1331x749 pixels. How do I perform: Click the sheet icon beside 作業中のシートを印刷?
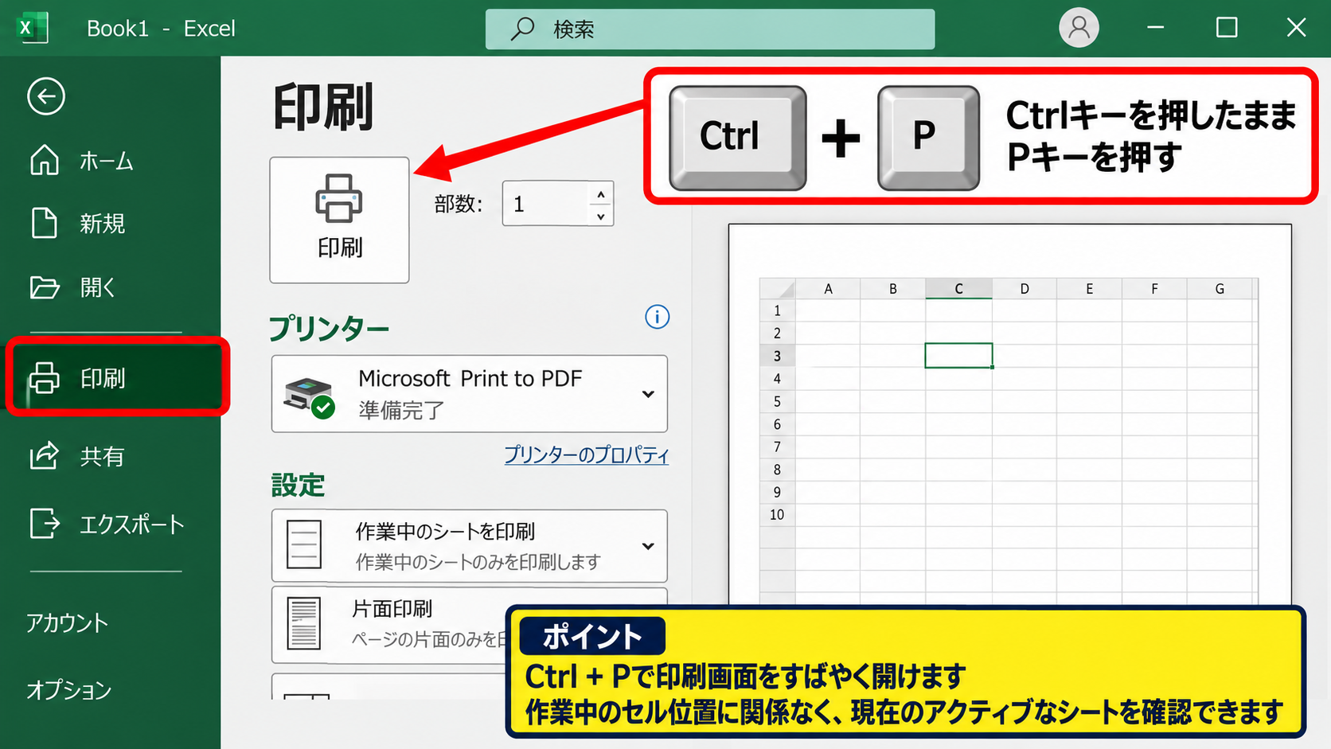tap(304, 544)
